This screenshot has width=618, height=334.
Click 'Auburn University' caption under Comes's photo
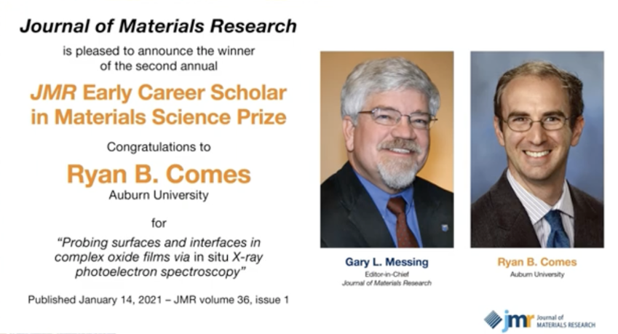(x=536, y=274)
